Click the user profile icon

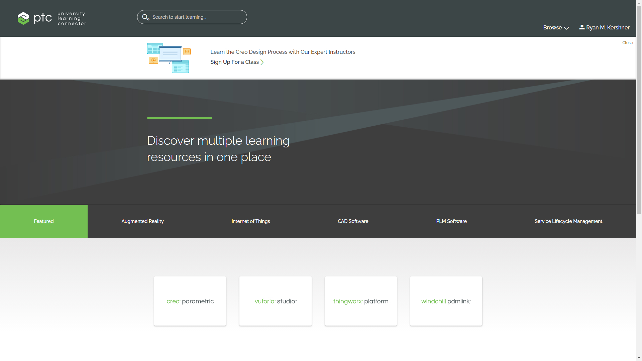point(582,27)
